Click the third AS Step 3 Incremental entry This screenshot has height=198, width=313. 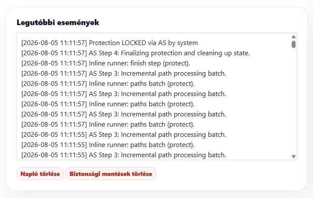point(124,114)
